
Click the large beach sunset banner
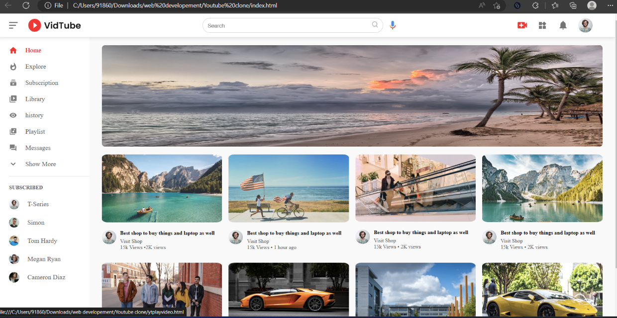352,96
